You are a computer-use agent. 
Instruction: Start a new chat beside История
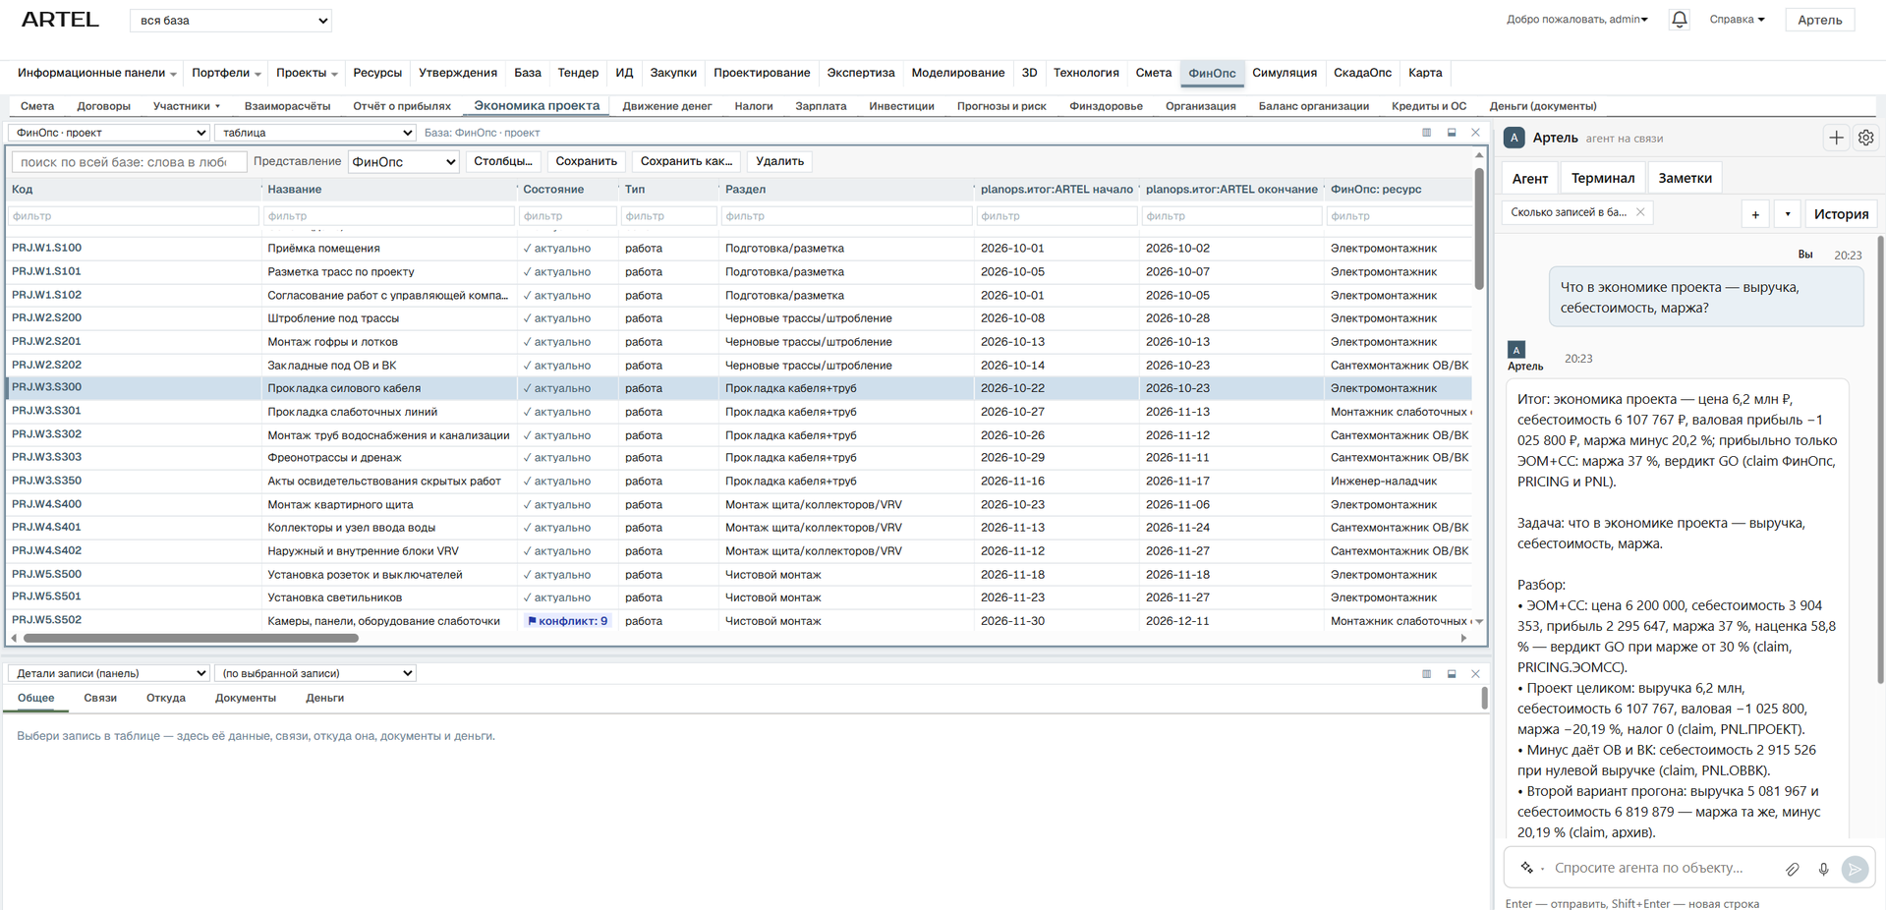coord(1755,214)
